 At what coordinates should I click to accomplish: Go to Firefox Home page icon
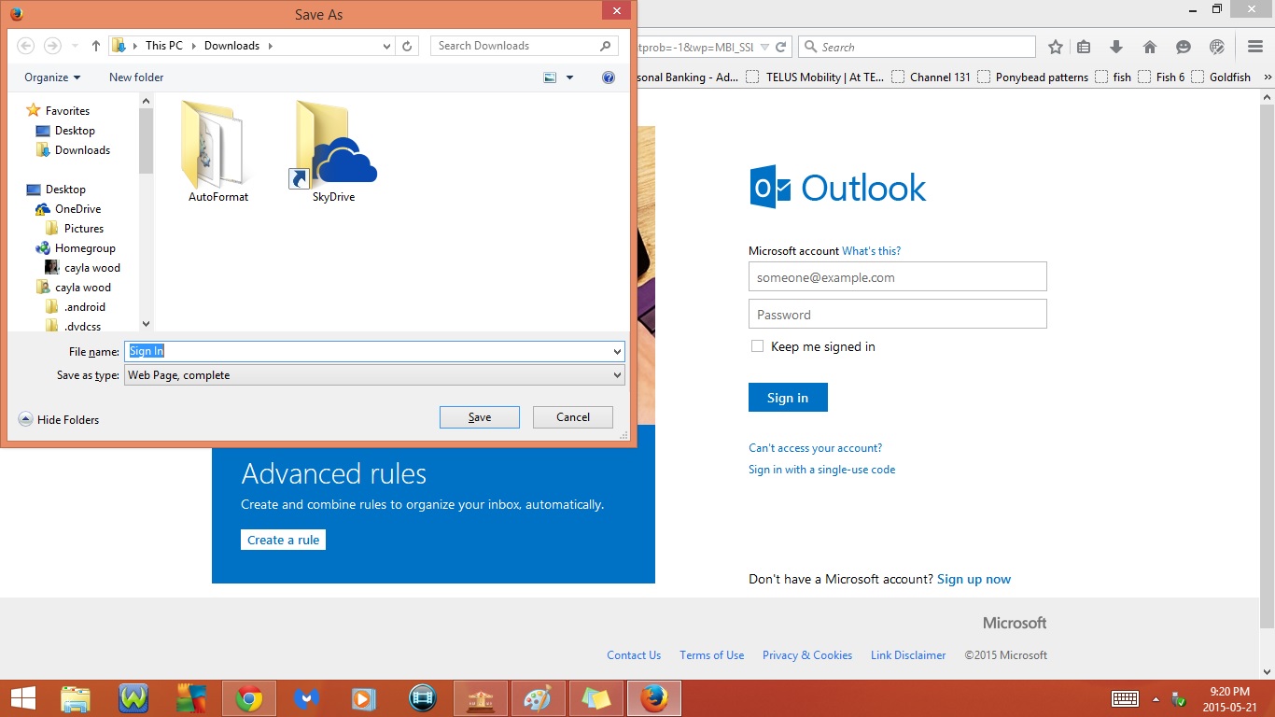pyautogui.click(x=1150, y=47)
